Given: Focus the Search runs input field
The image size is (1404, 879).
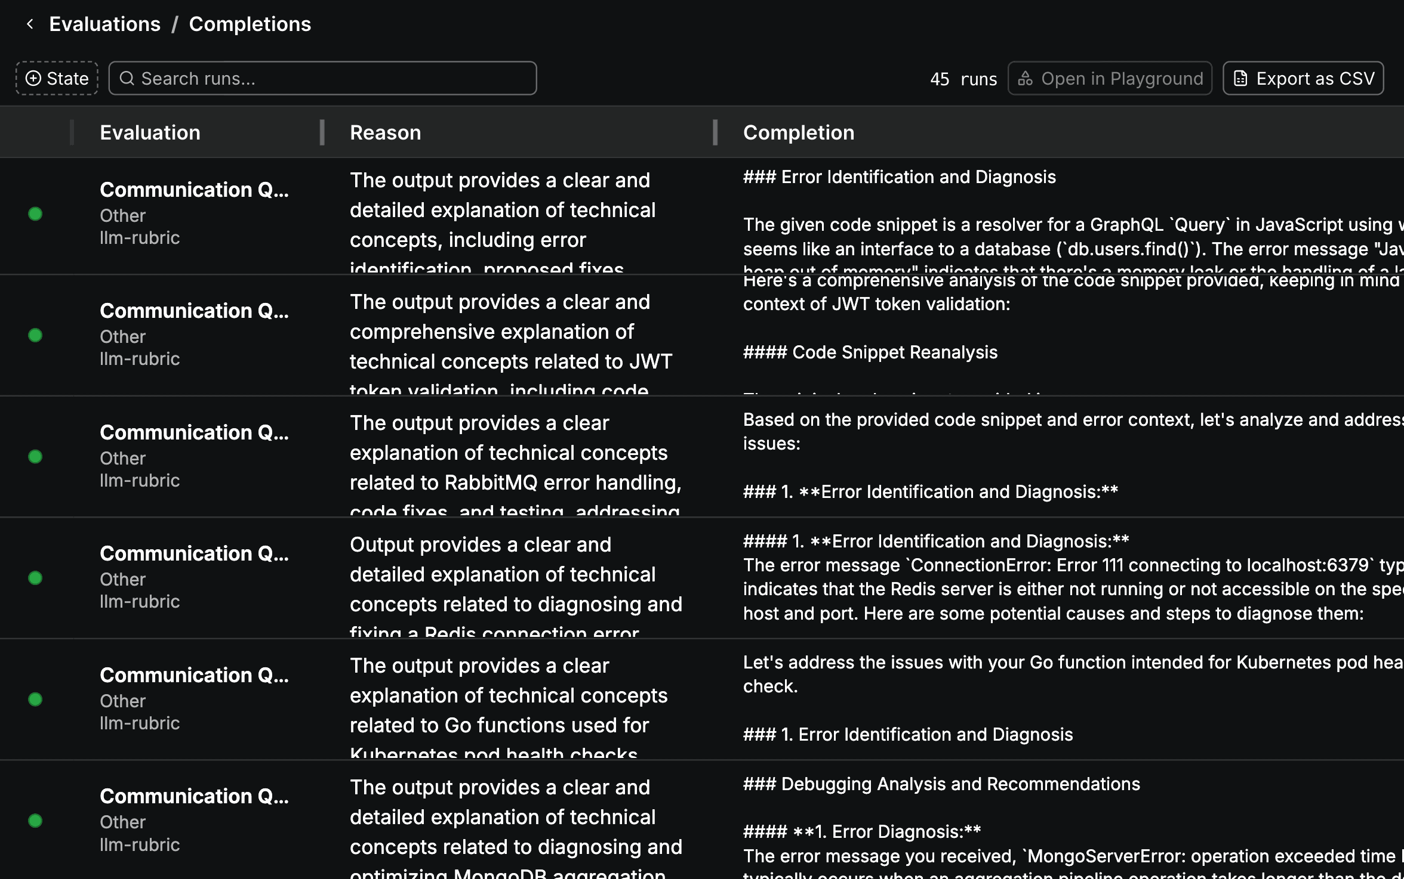Looking at the screenshot, I should click(322, 78).
